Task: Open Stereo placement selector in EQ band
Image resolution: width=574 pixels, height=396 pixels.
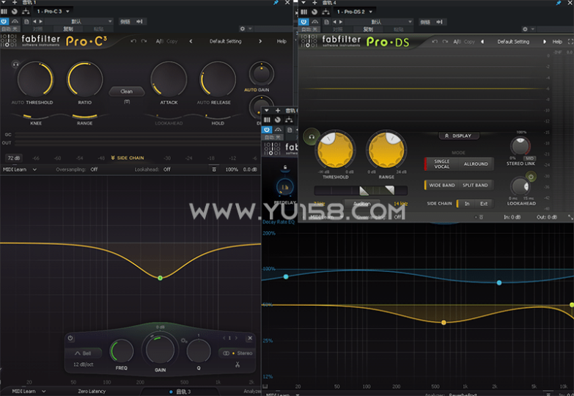Action: tap(238, 353)
